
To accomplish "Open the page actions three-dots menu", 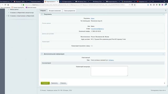I will 130,5.
